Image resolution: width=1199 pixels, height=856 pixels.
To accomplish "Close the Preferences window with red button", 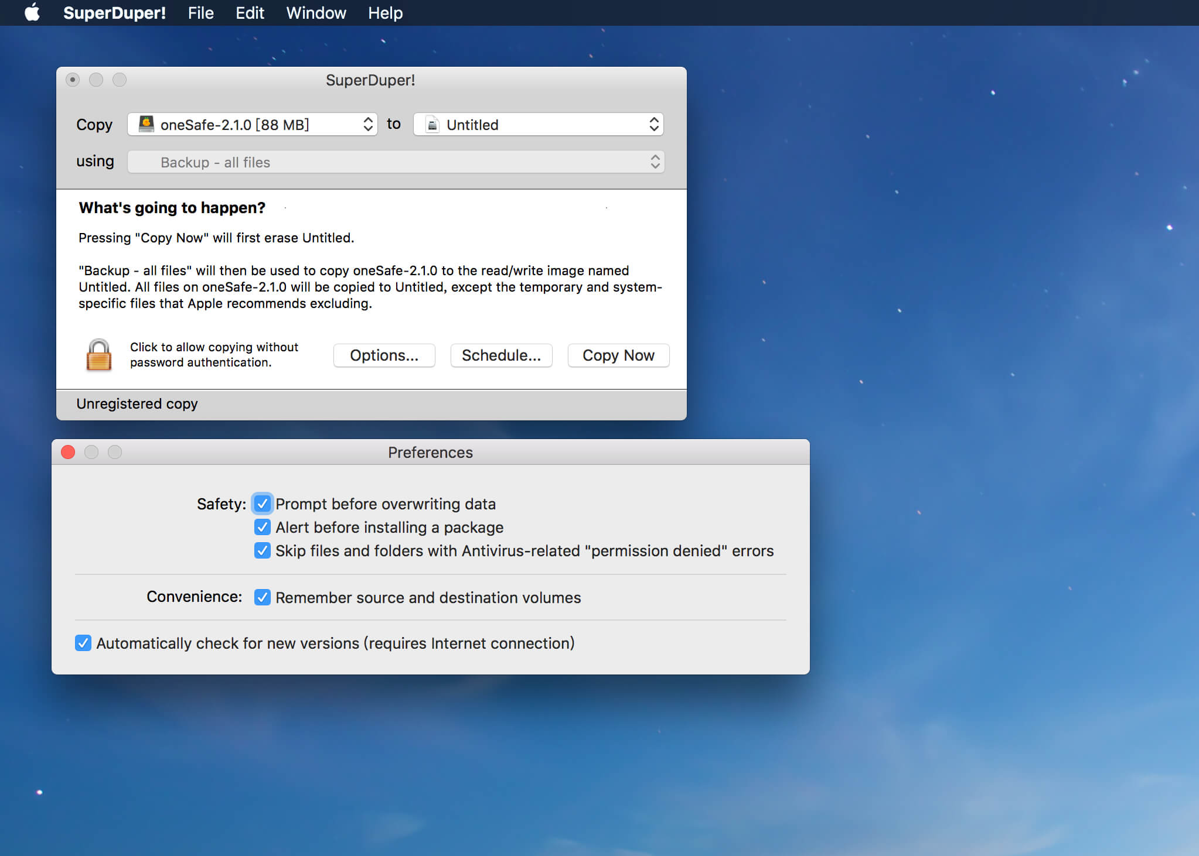I will coord(68,452).
